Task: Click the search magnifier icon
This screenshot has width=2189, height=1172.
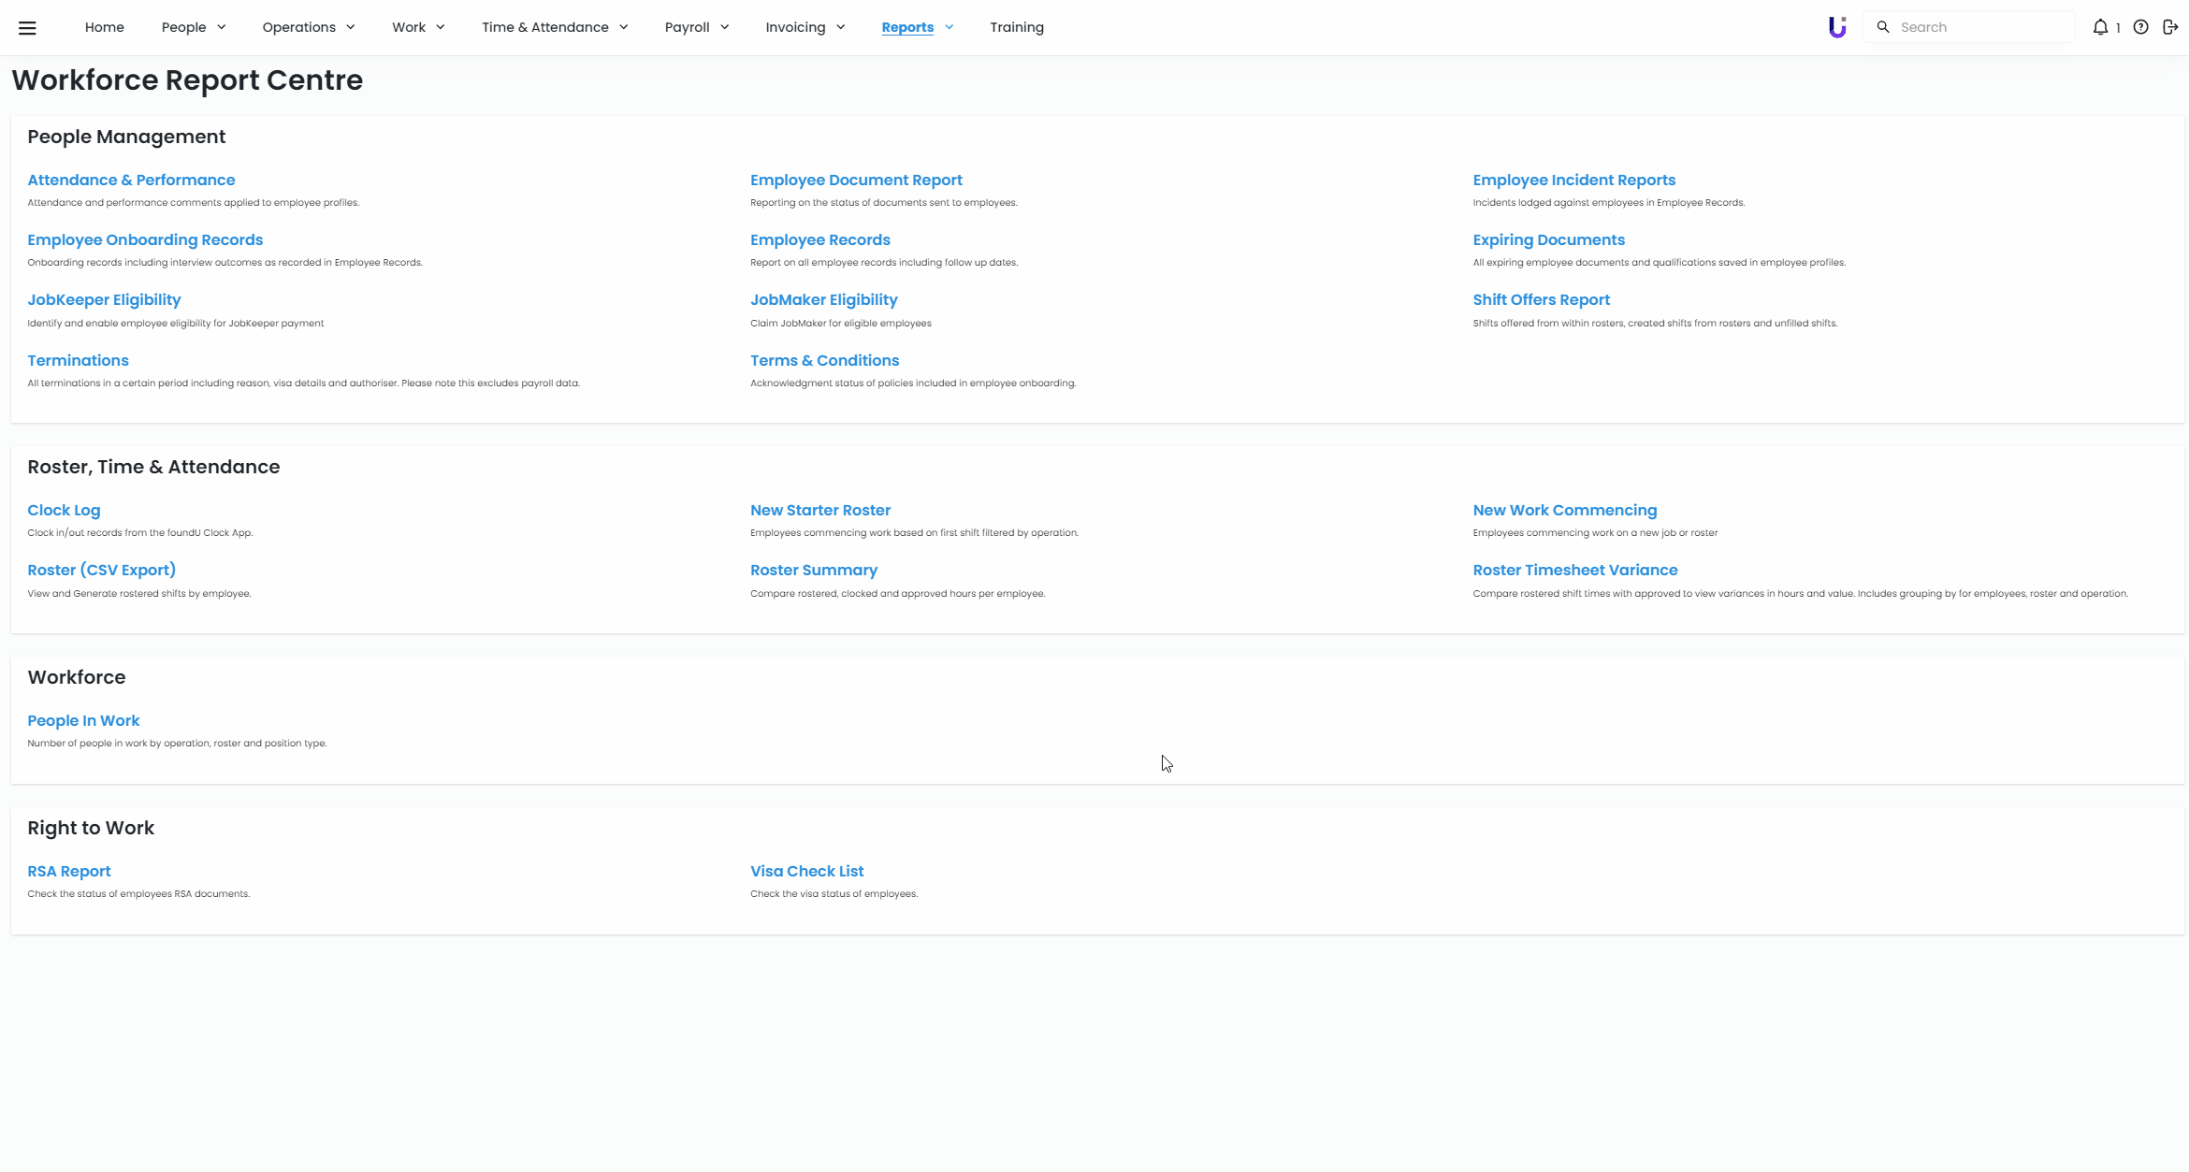Action: (1883, 27)
